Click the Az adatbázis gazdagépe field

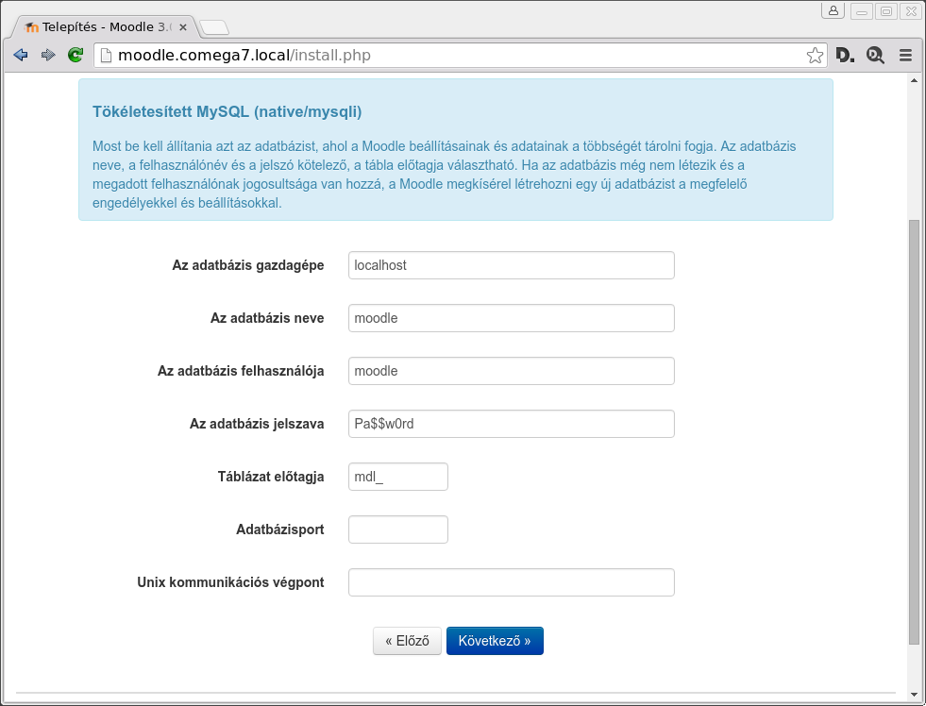[x=512, y=265]
